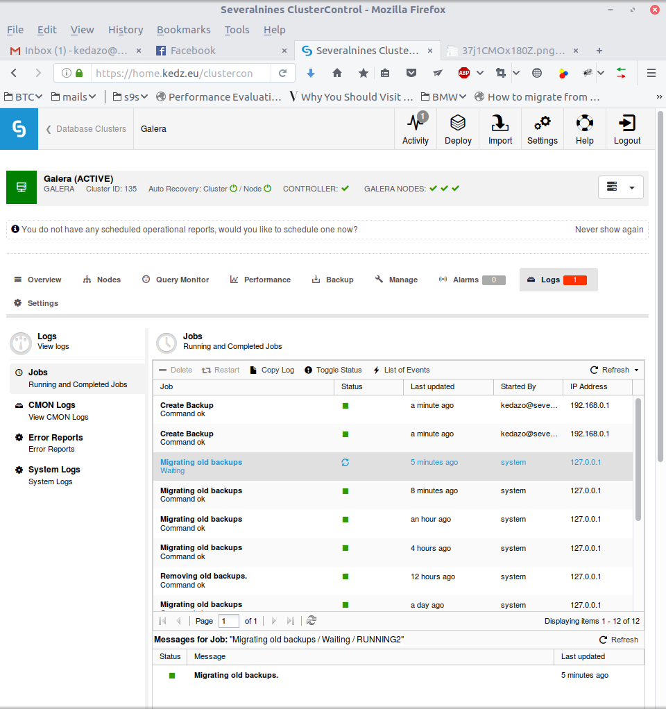Viewport: 666px width, 709px height.
Task: Open the Firefox downloads arrow
Action: pos(311,74)
